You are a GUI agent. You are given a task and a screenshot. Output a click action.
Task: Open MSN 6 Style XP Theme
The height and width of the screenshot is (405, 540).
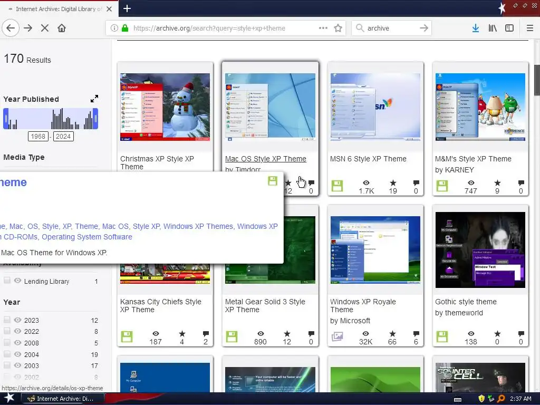click(x=368, y=159)
